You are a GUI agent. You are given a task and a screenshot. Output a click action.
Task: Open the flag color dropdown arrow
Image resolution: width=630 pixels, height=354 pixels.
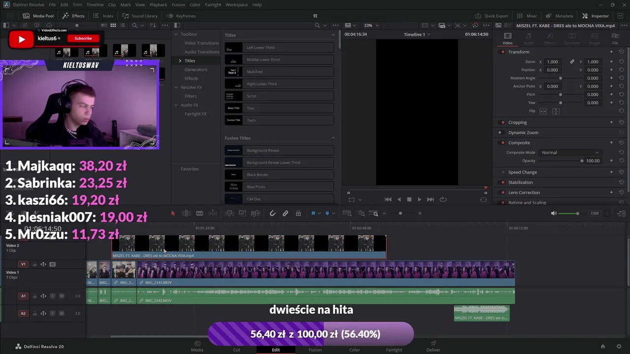point(319,213)
